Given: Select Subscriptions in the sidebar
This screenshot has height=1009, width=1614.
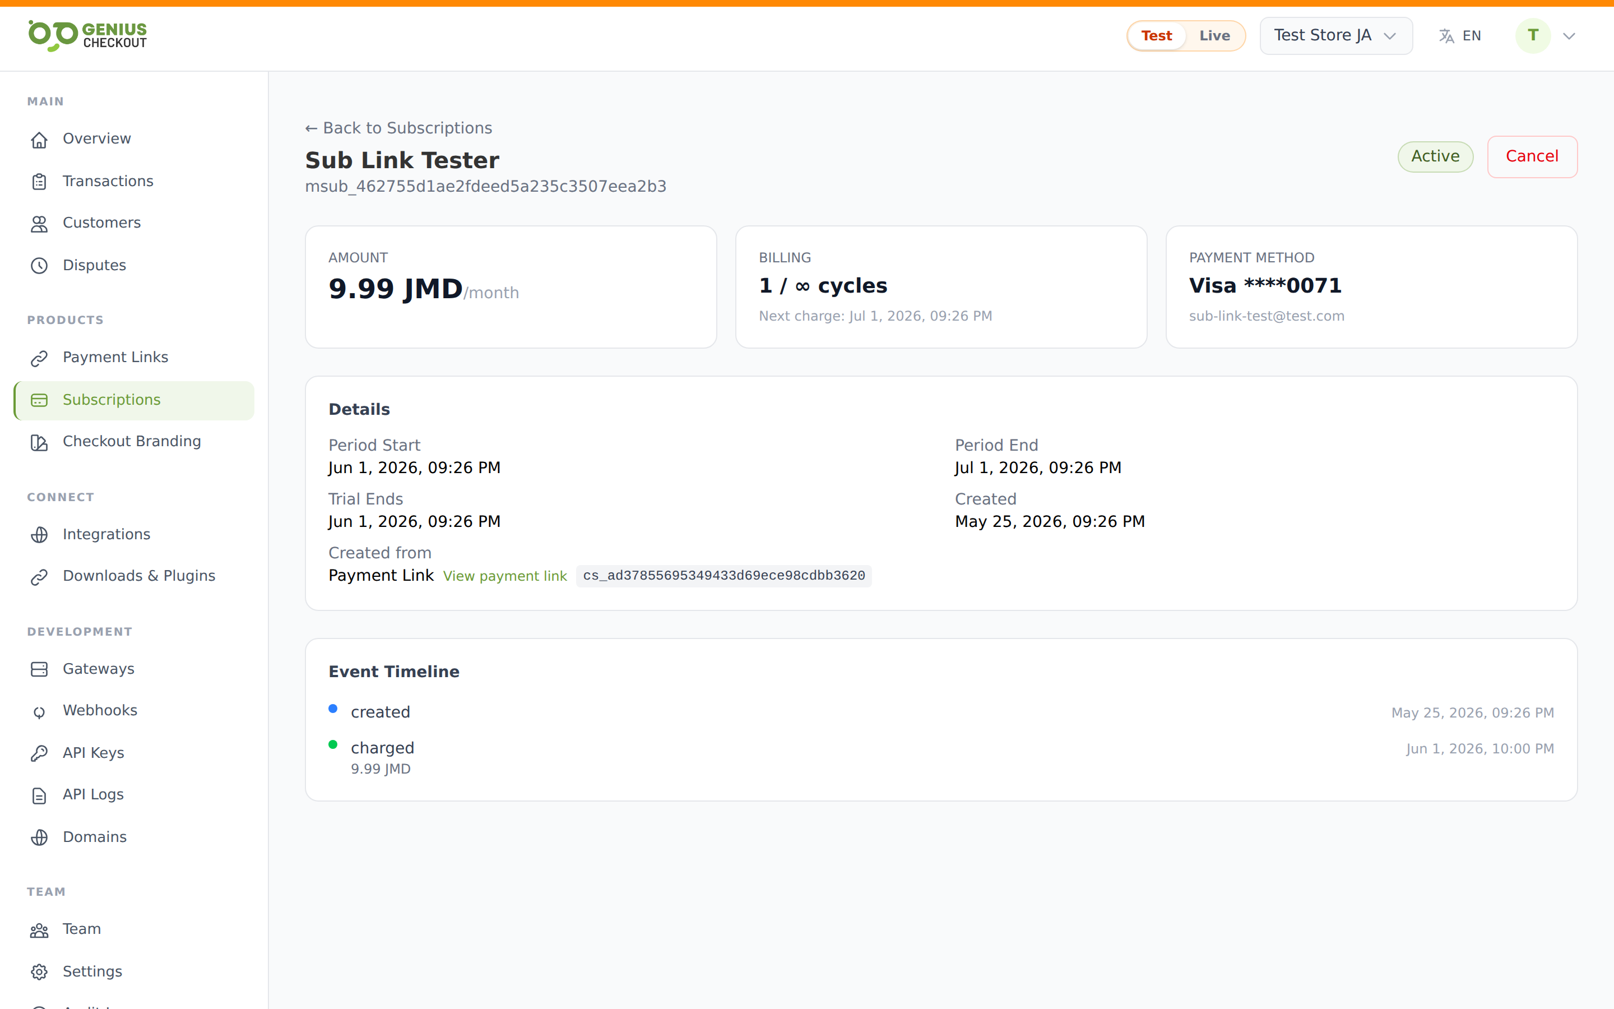Looking at the screenshot, I should pyautogui.click(x=134, y=400).
